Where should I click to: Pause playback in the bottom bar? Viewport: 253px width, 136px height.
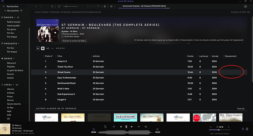(x=126, y=126)
